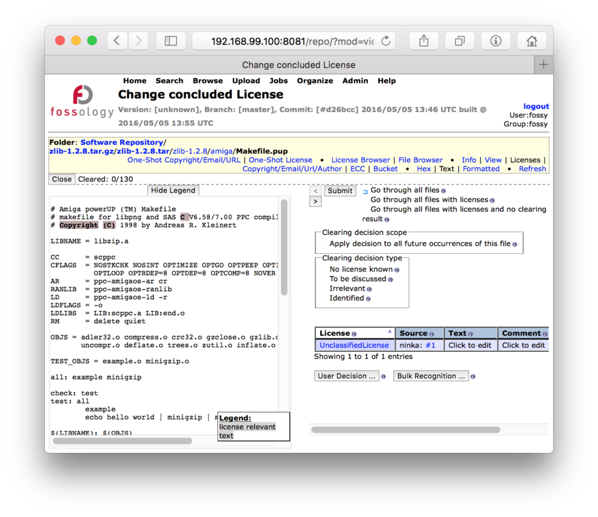Switch to Formatted view link
The width and height of the screenshot is (598, 517).
click(x=481, y=169)
